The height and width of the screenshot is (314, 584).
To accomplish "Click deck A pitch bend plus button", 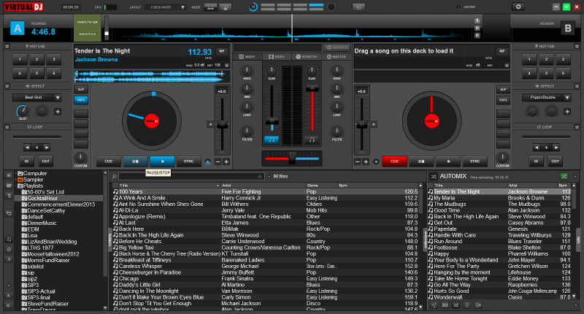I will [x=226, y=161].
